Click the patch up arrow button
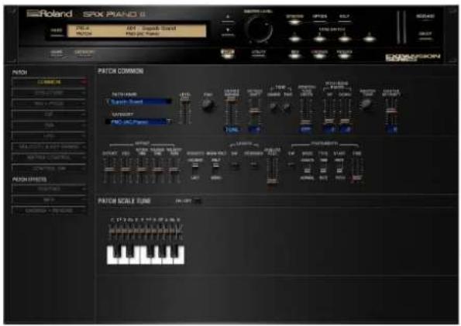The height and width of the screenshot is (326, 461). pos(228,18)
